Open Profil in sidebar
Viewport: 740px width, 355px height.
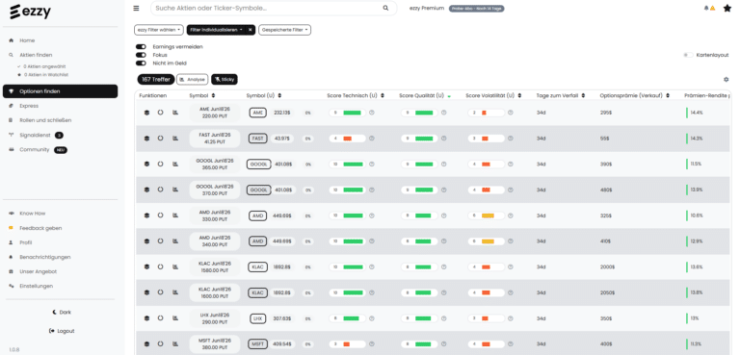pyautogui.click(x=25, y=242)
